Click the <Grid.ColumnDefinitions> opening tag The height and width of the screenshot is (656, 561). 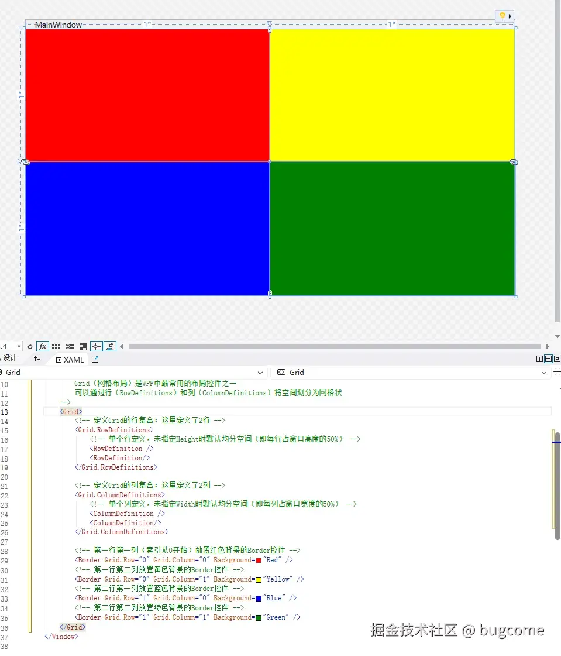[x=120, y=494]
